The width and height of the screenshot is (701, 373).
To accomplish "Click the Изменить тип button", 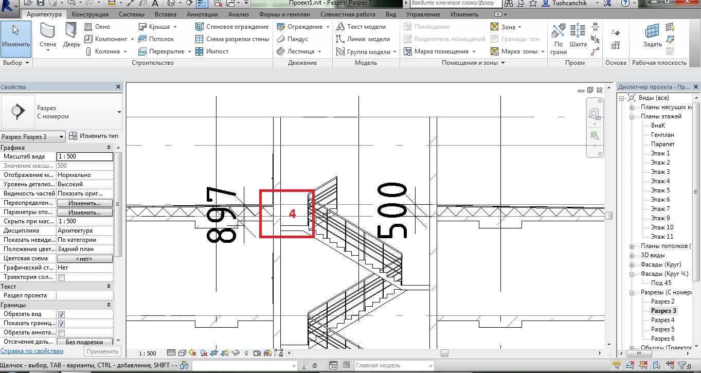I will pyautogui.click(x=94, y=136).
